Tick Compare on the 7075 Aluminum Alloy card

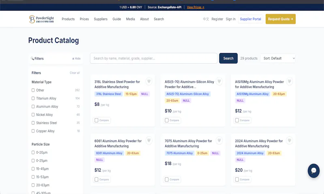coord(167,179)
